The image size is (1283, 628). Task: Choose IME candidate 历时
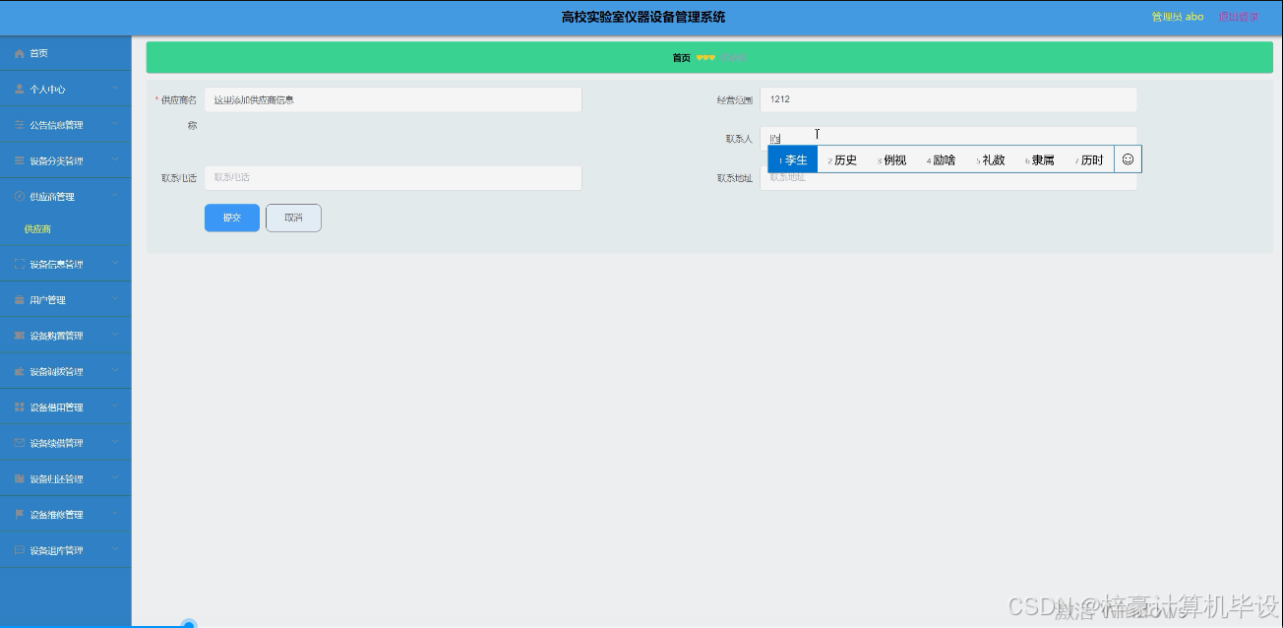[1090, 159]
